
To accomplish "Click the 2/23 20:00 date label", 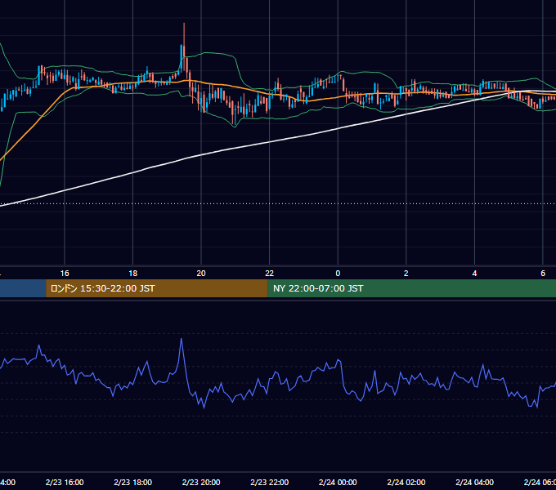I will [x=201, y=482].
